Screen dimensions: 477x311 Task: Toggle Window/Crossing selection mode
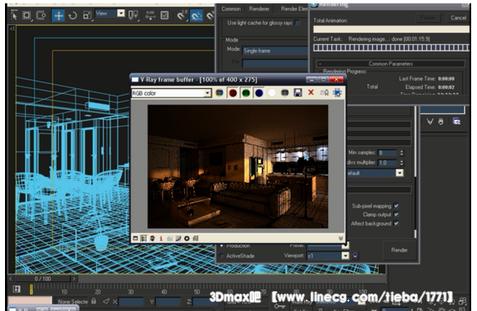[41, 15]
